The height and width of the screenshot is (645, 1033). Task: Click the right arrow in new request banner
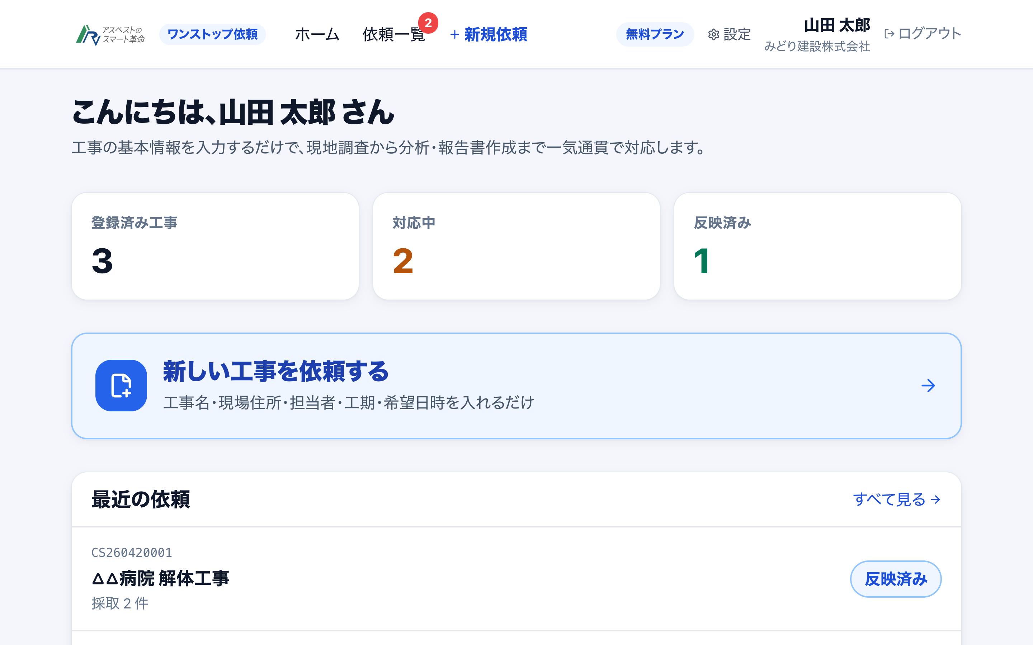[x=928, y=386]
